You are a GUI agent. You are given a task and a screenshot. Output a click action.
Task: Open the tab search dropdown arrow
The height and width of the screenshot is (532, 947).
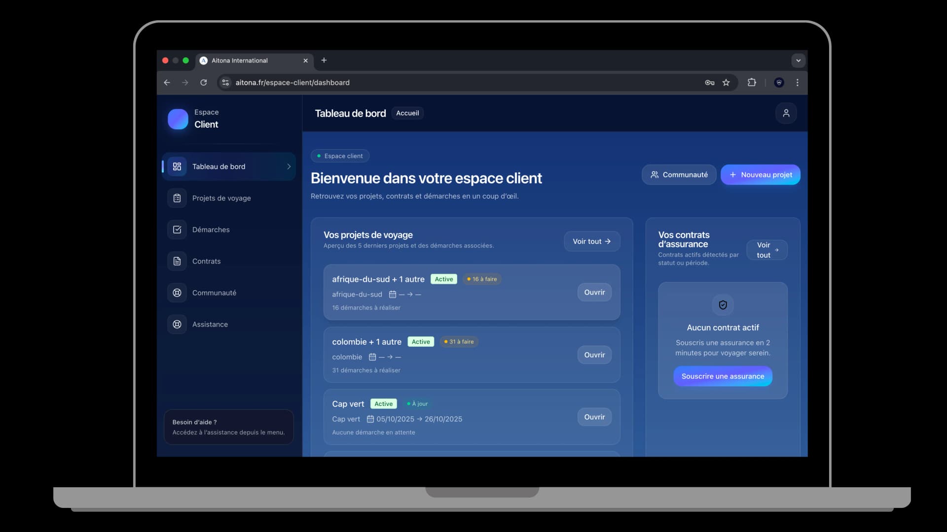(798, 61)
